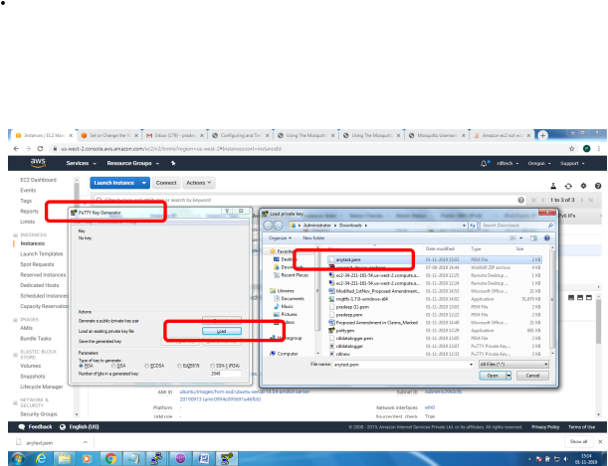This screenshot has height=466, width=608.
Task: Expand the Actions dropdown in EC2 console
Action: pyautogui.click(x=196, y=184)
